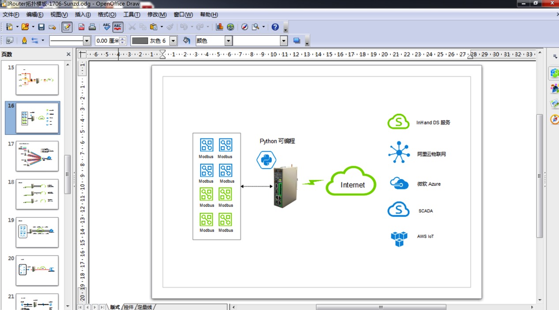559x310 pixels.
Task: Open the Navigator compass icon in sidebar
Action: [554, 119]
